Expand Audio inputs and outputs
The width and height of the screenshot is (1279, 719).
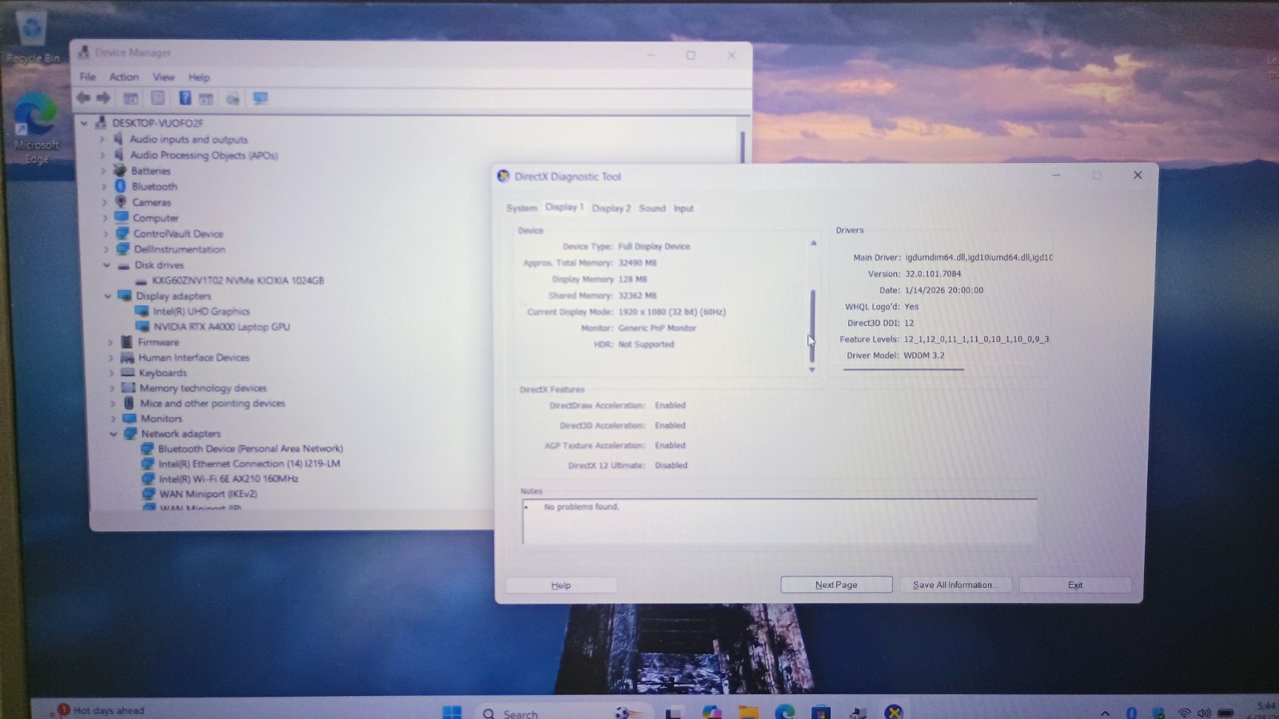(x=102, y=139)
